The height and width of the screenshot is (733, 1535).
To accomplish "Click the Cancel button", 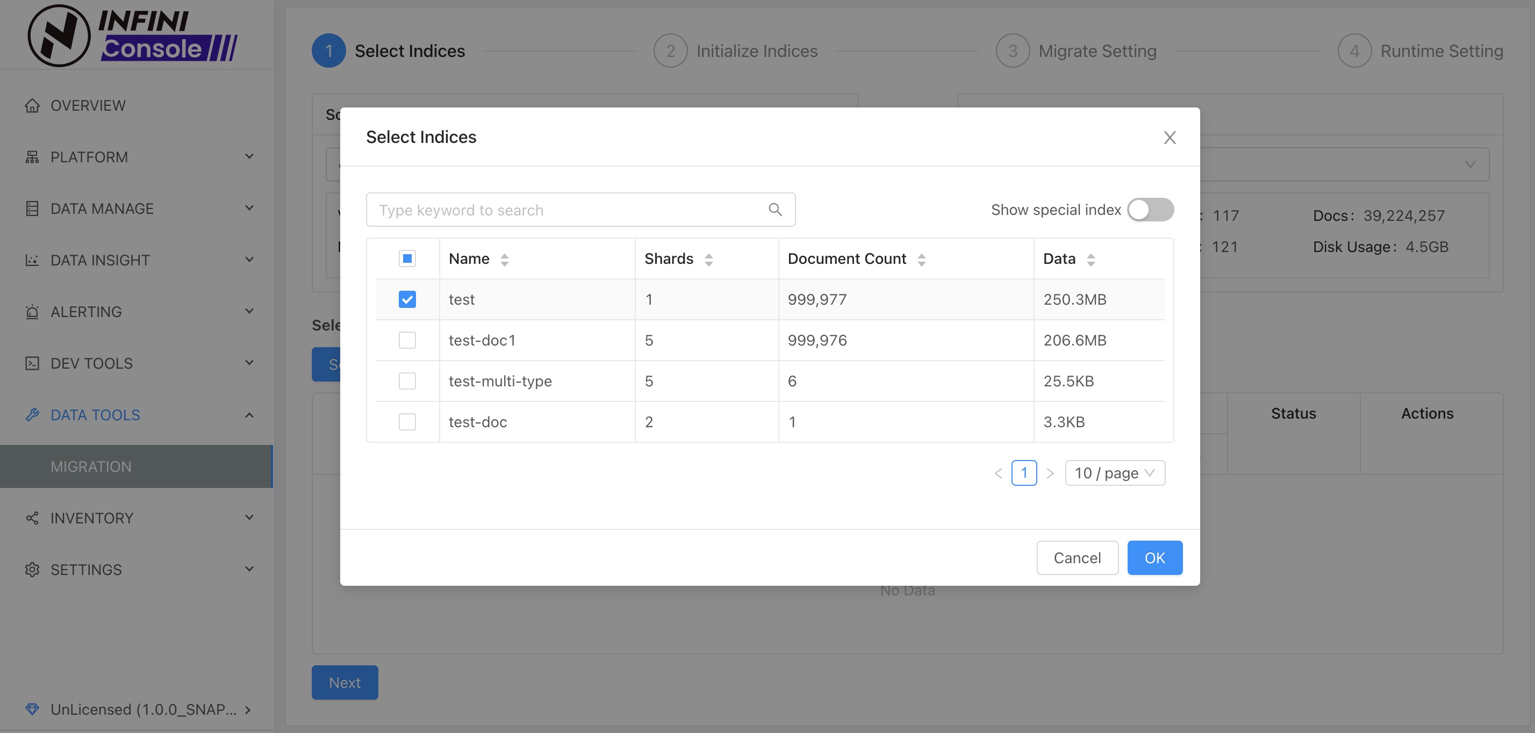I will coord(1077,558).
